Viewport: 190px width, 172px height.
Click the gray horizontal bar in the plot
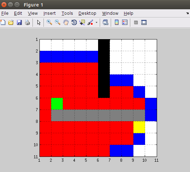(98, 115)
